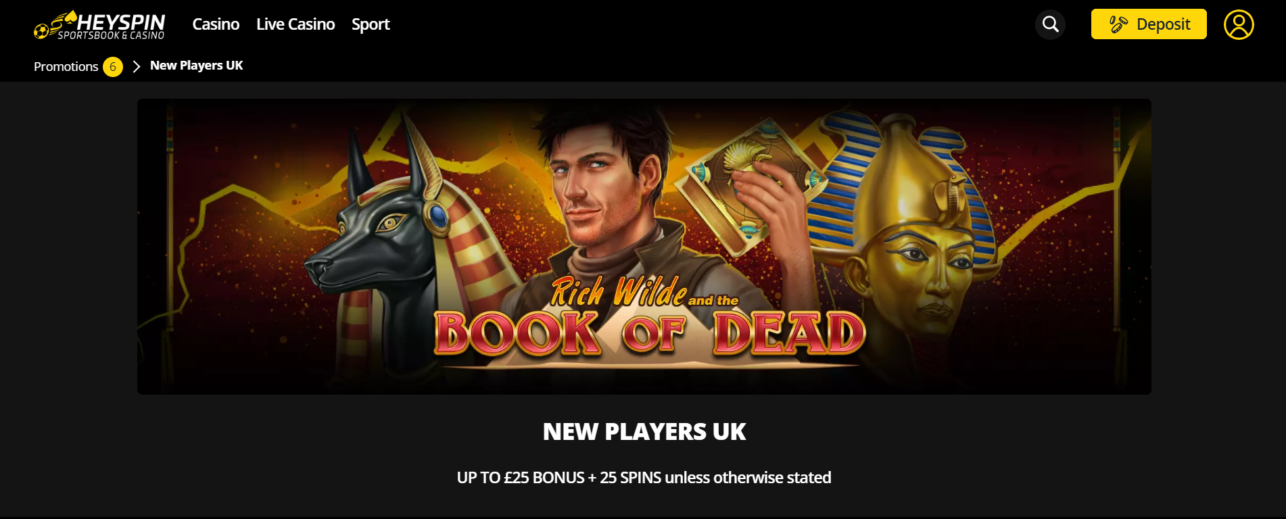Click the coins icon on Deposit button
1286x519 pixels.
coord(1118,24)
